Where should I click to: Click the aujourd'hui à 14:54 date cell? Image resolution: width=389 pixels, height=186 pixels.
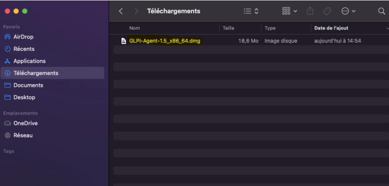tap(338, 41)
